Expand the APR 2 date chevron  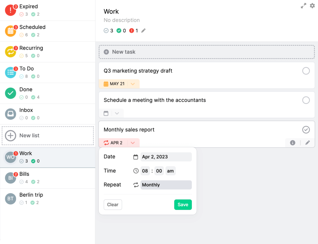133,143
